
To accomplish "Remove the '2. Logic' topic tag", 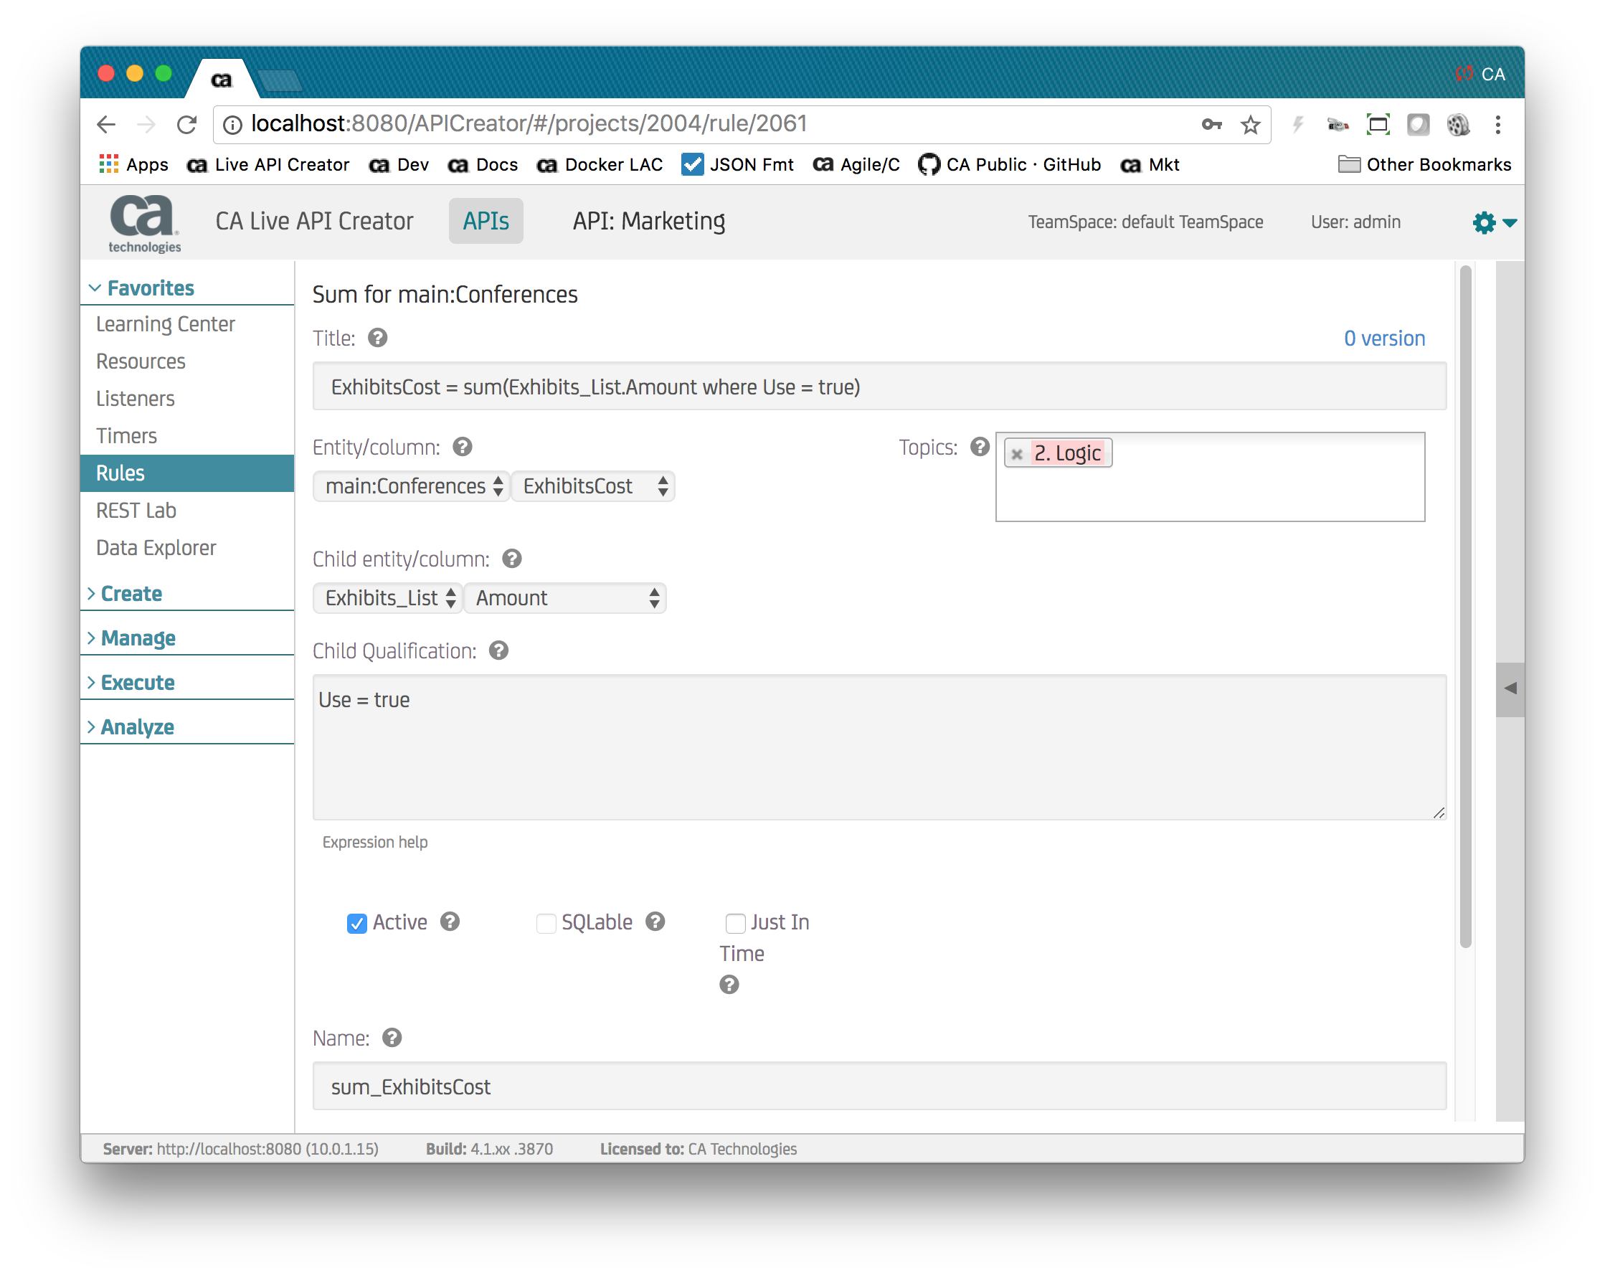I will click(1017, 453).
